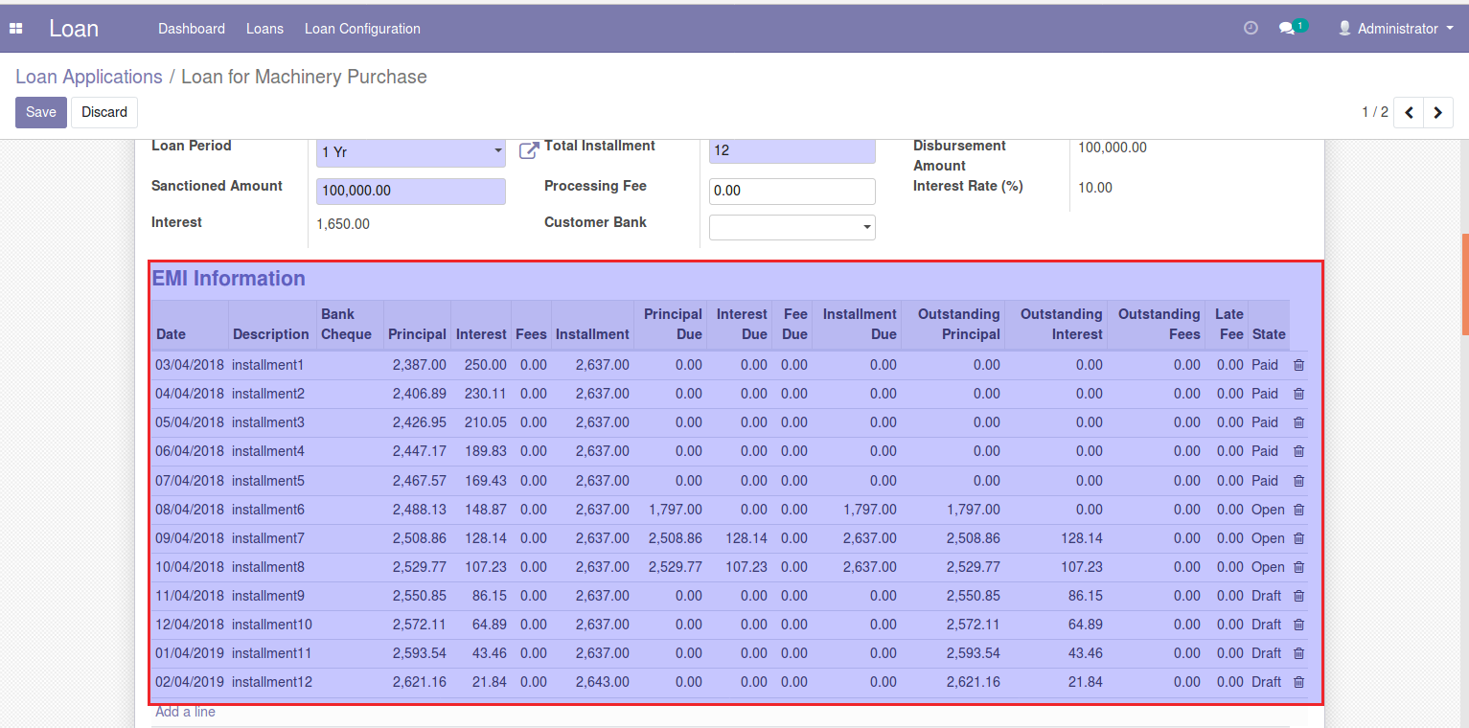The image size is (1469, 728).
Task: Delete the installment12 row via trash icon
Action: 1299,682
